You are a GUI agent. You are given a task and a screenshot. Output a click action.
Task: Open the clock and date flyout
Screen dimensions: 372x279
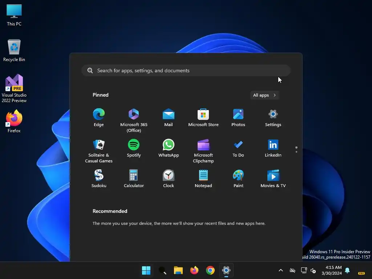(x=332, y=270)
